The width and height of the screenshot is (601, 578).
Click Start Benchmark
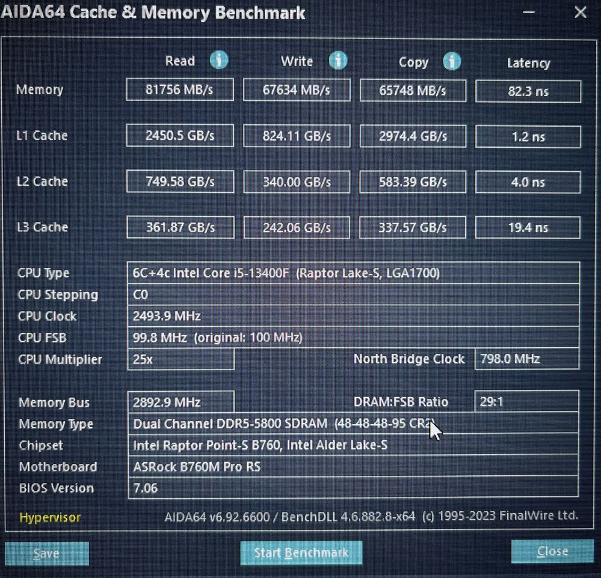point(301,552)
